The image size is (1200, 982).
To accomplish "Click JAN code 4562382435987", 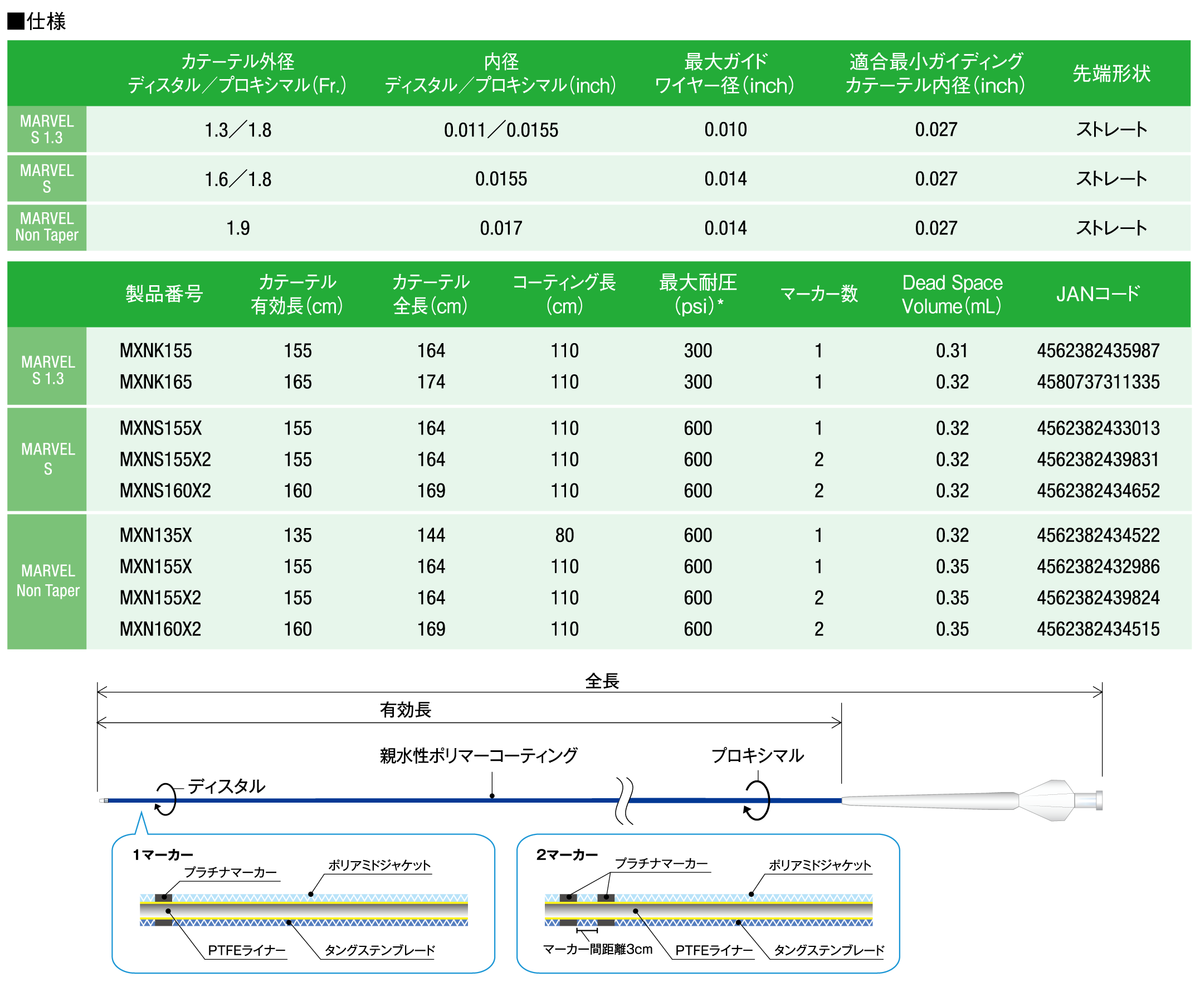I will [1097, 351].
